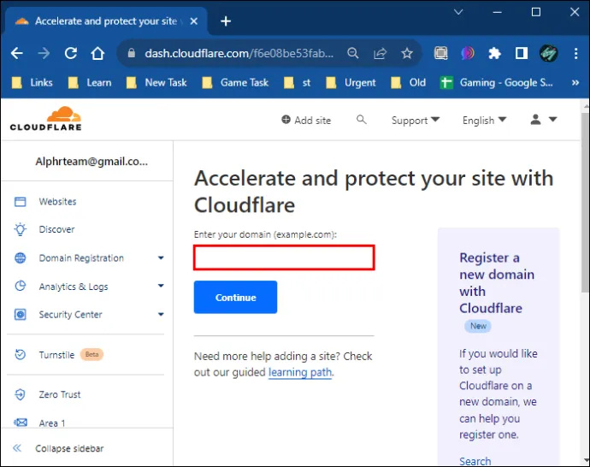This screenshot has height=467, width=590.
Task: Bookmark this page with star icon
Action: click(x=407, y=53)
